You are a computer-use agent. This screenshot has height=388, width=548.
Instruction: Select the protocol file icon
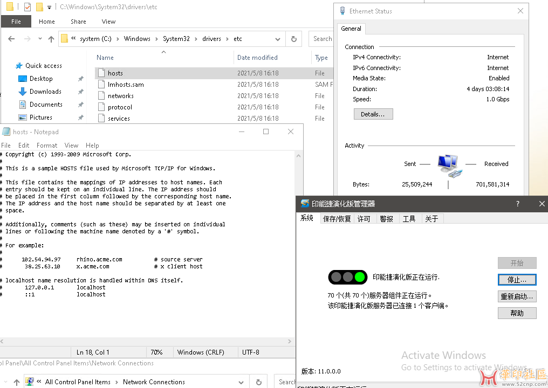[101, 107]
